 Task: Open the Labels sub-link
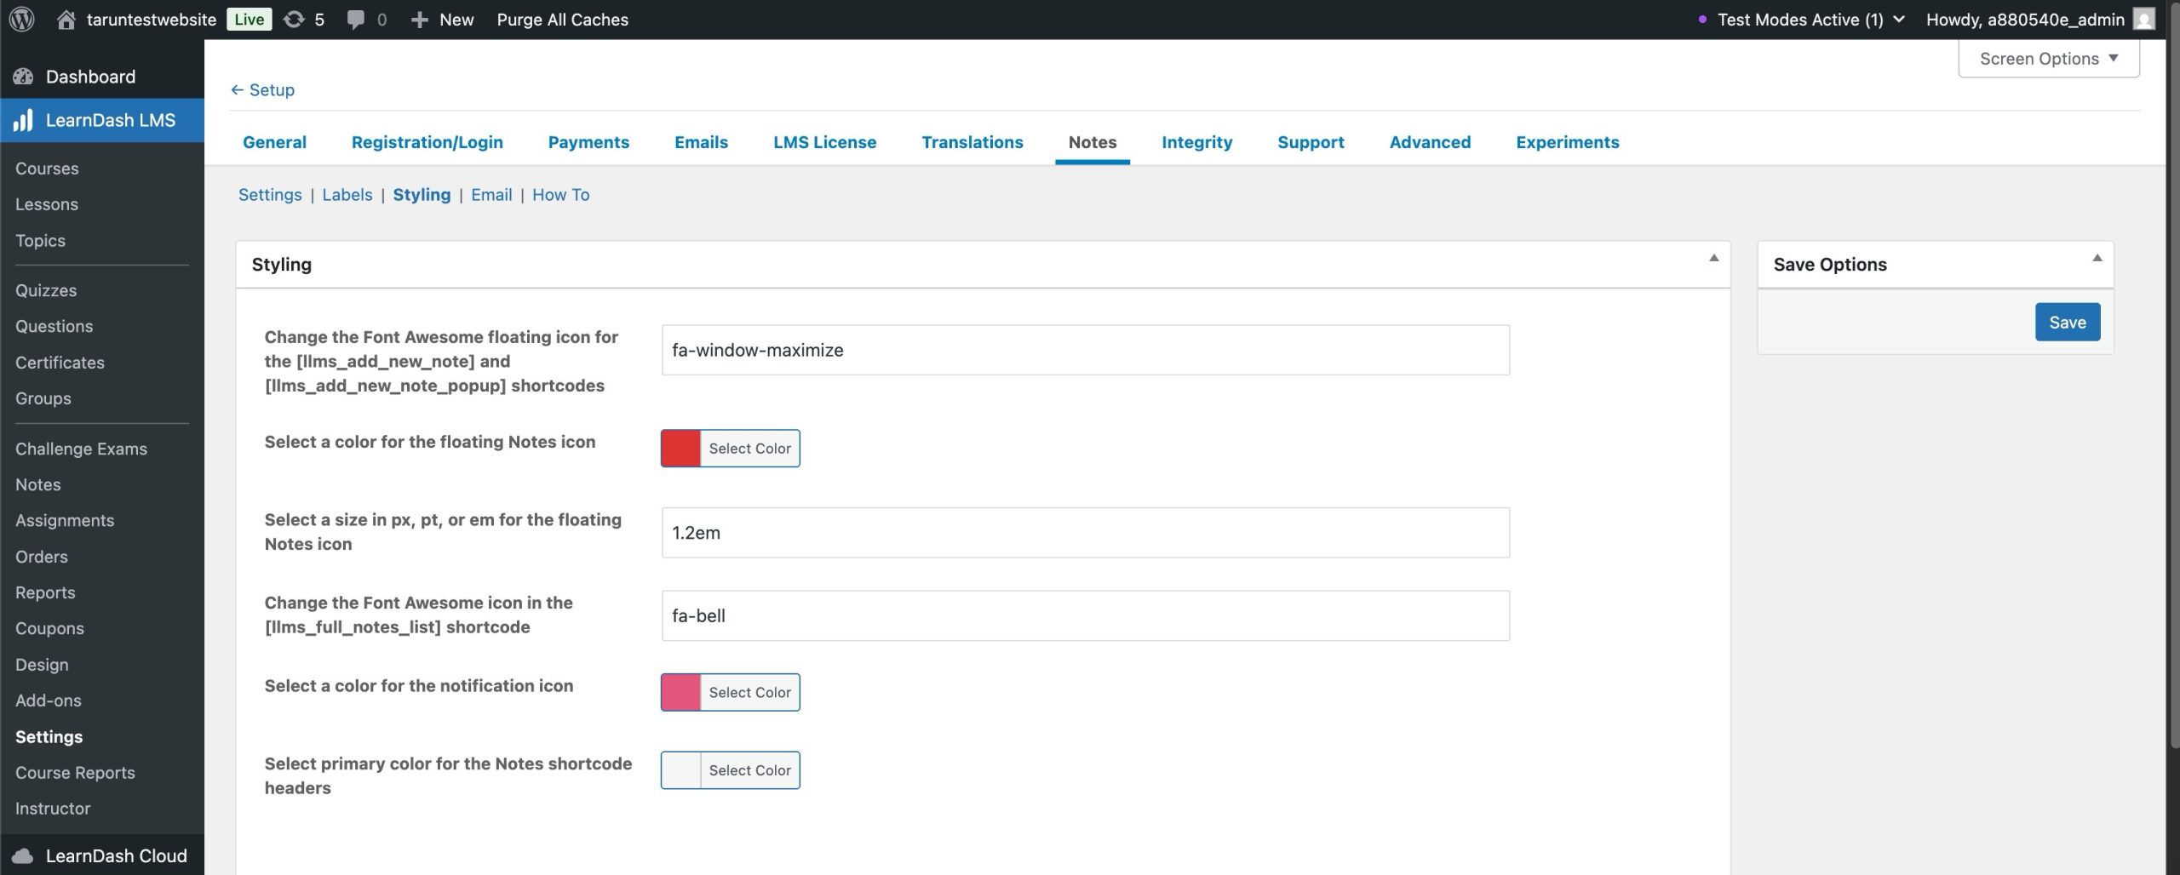[x=347, y=194]
